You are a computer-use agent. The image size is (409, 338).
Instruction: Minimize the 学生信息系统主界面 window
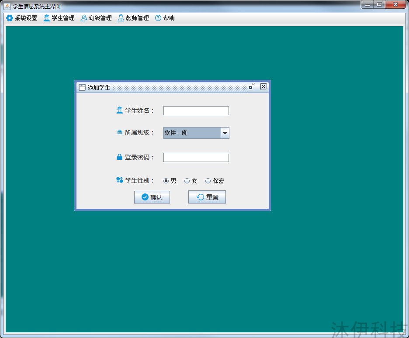367,4
